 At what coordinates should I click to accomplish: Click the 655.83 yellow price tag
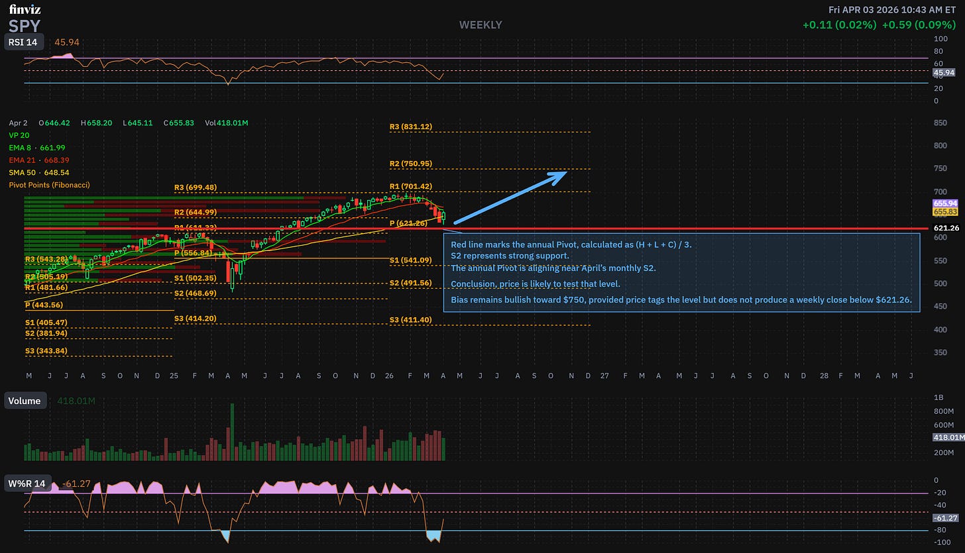(945, 211)
